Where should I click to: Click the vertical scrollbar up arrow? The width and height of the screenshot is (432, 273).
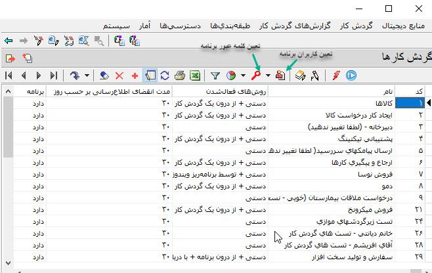8,91
